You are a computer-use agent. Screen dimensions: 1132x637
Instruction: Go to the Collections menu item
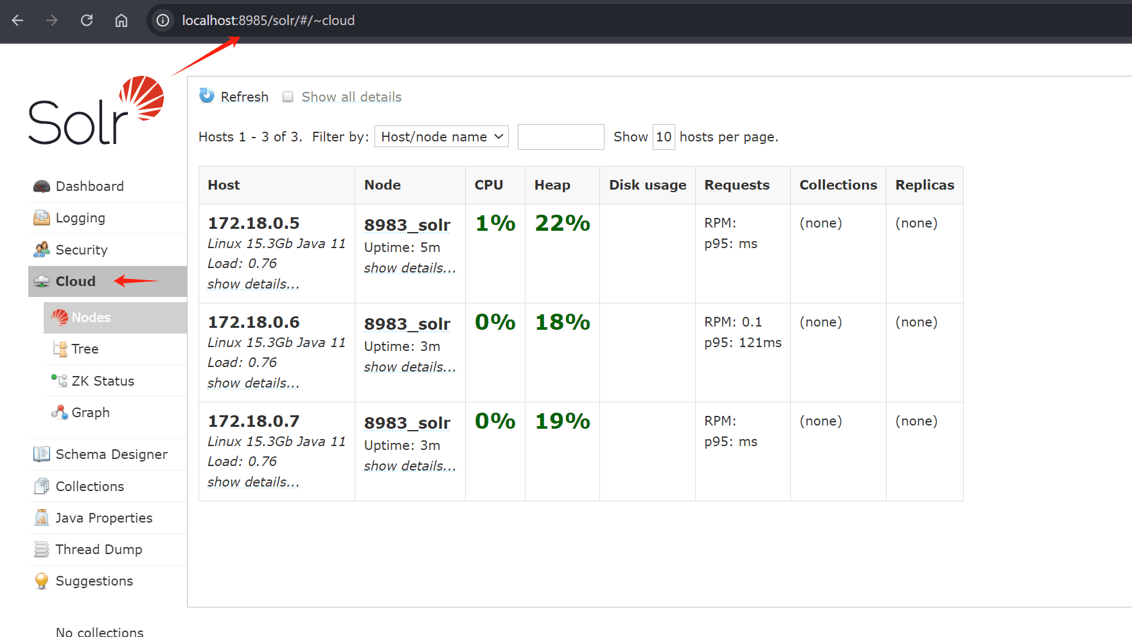click(90, 487)
